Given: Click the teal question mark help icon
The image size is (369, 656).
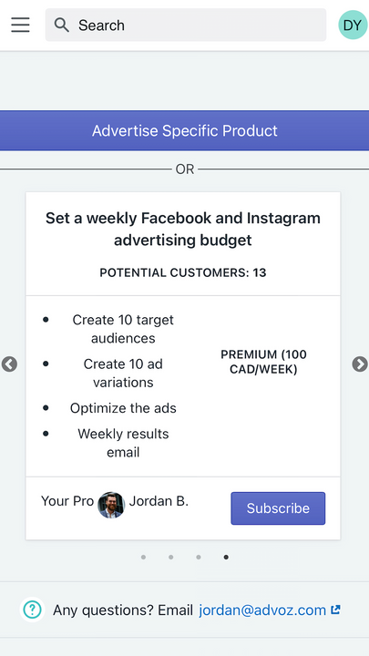Looking at the screenshot, I should [32, 610].
